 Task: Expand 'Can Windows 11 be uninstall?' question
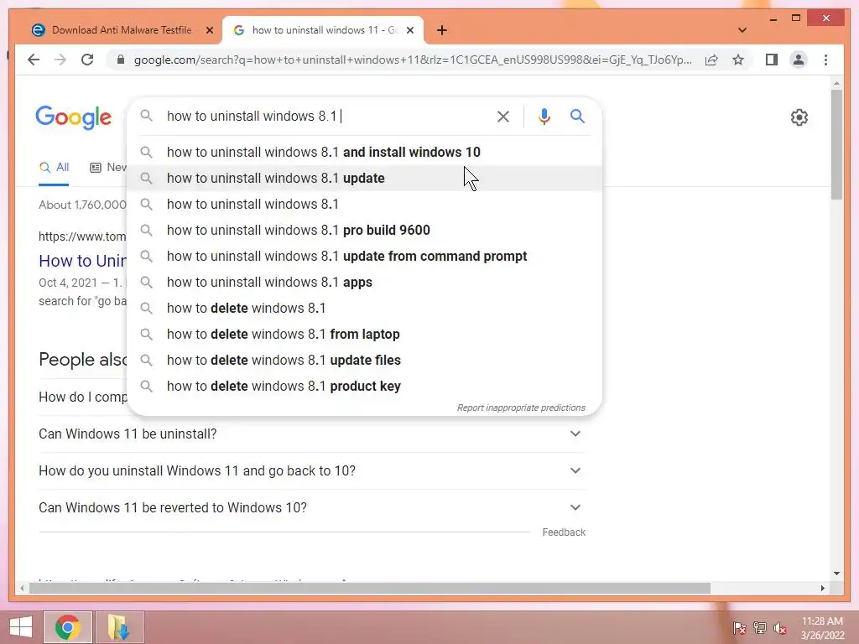click(312, 434)
